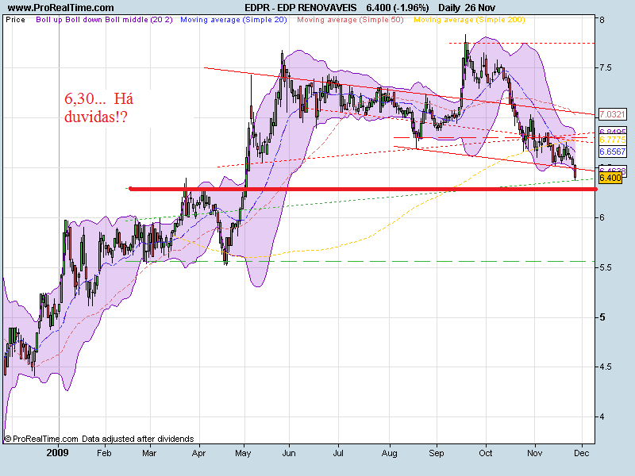The width and height of the screenshot is (635, 476).
Task: Click the Apr label on time axis
Action: 198,453
